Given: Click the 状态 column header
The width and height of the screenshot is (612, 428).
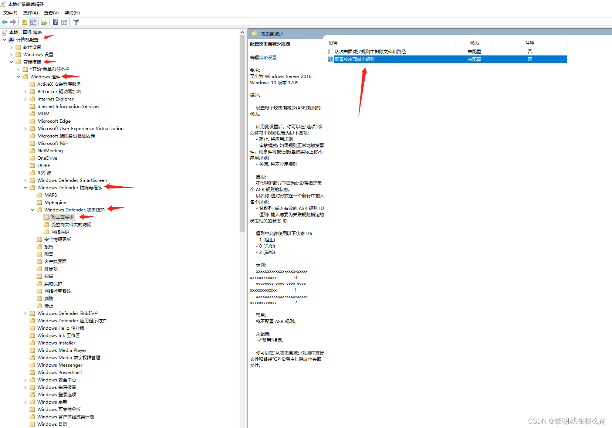Looking at the screenshot, I should click(474, 43).
